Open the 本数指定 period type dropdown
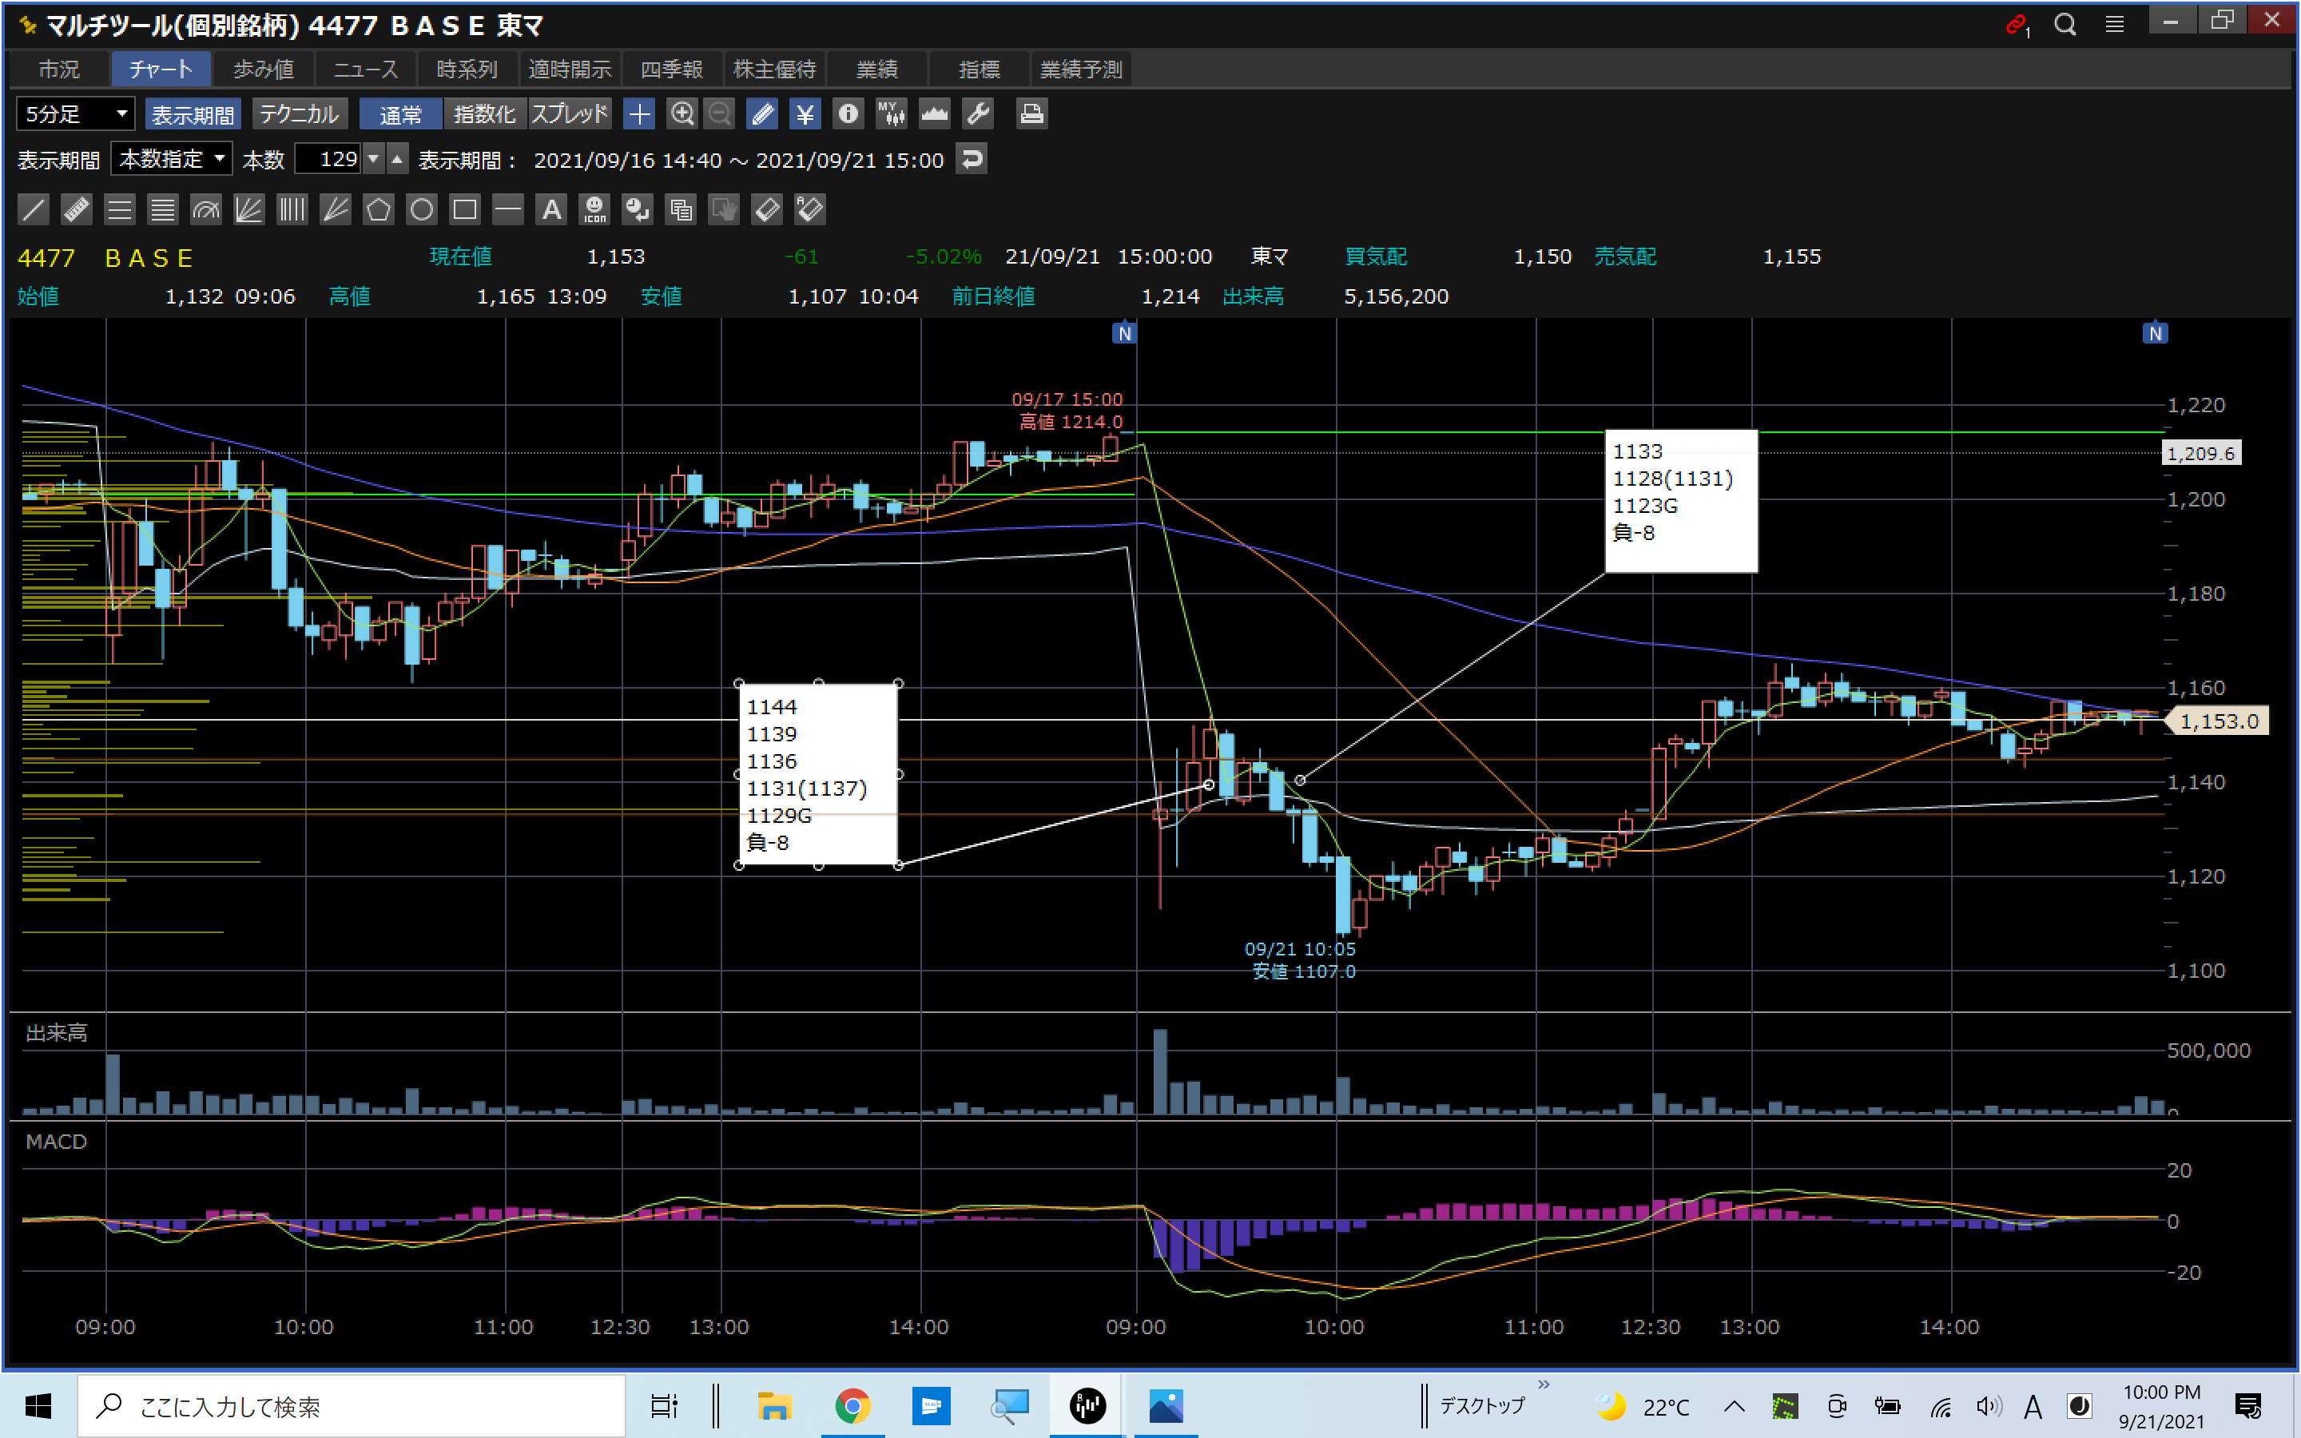 click(x=171, y=159)
